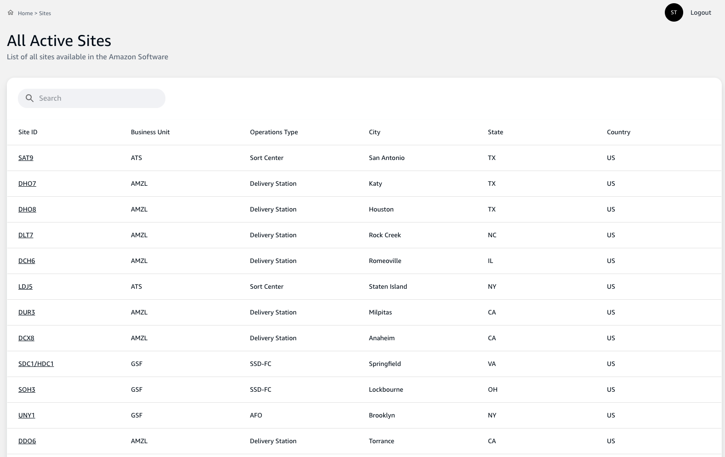Sort by Site ID column header
This screenshot has height=457, width=725.
coord(28,132)
